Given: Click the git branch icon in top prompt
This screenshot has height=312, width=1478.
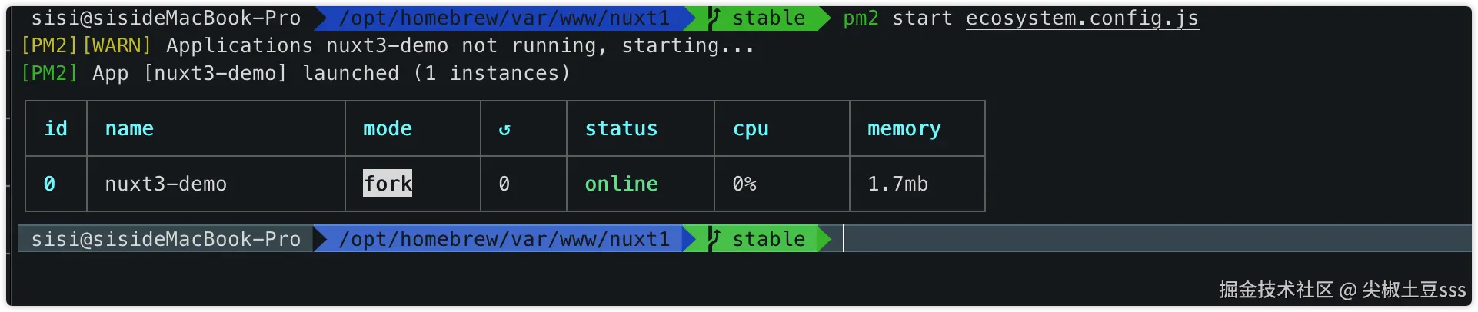Looking at the screenshot, I should 714,18.
